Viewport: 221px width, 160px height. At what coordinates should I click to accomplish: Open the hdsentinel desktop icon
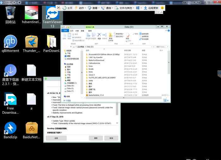(x=32, y=15)
